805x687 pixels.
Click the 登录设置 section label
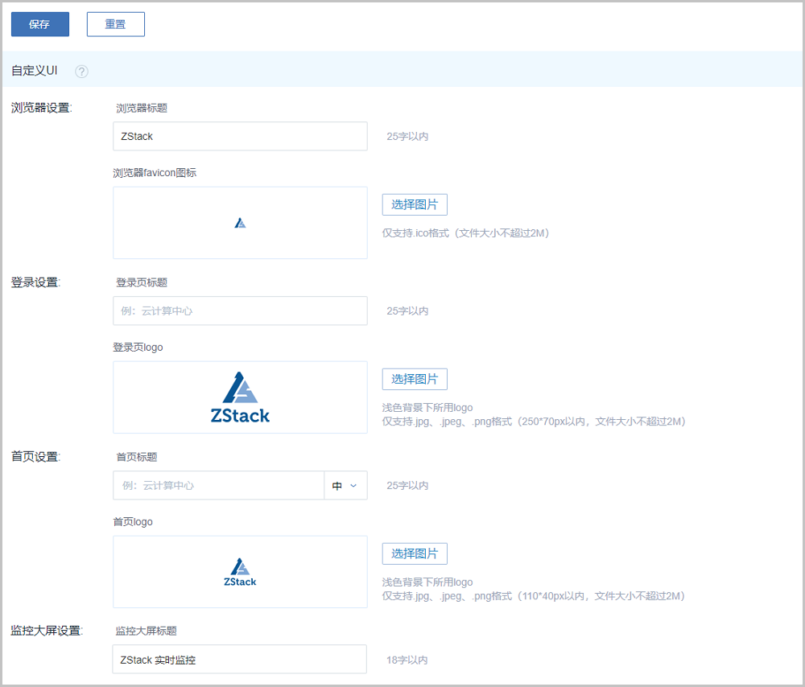point(36,282)
